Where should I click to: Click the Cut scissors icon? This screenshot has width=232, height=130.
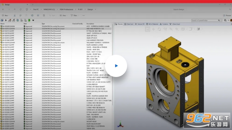tap(15, 15)
